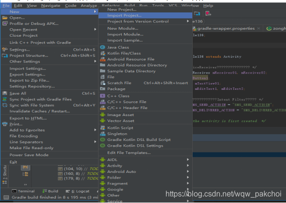
Task: Click the Gradle Kotlin DSL Settings icon
Action: [103, 146]
